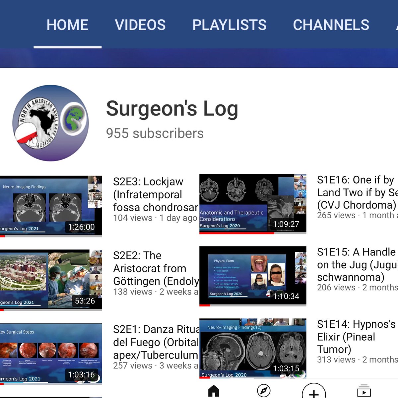The image size is (398, 398).
Task: Click the '138 views · 2 weeks' text
Action: 156,292
